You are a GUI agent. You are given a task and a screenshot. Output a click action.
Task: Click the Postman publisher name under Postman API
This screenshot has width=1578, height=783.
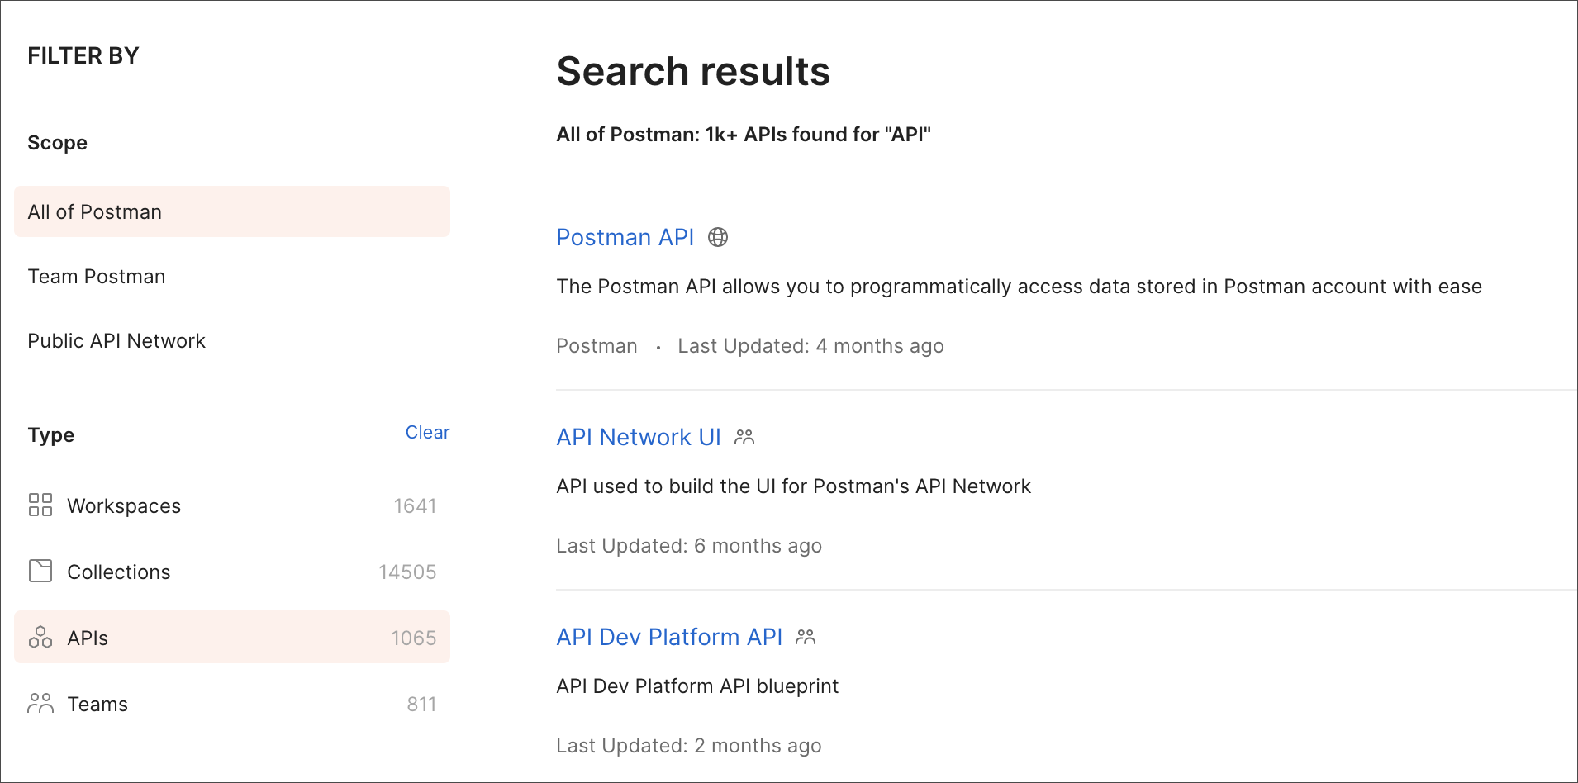pyautogui.click(x=597, y=345)
